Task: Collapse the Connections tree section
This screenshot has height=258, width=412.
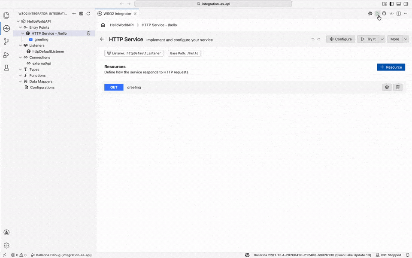Action: coord(21,57)
